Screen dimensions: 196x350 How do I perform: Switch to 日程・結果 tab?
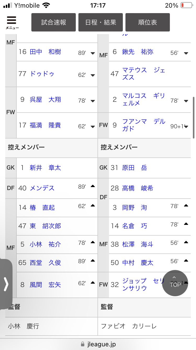point(101,22)
